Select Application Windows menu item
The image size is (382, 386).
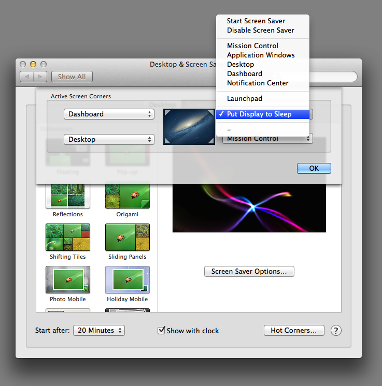(x=263, y=55)
